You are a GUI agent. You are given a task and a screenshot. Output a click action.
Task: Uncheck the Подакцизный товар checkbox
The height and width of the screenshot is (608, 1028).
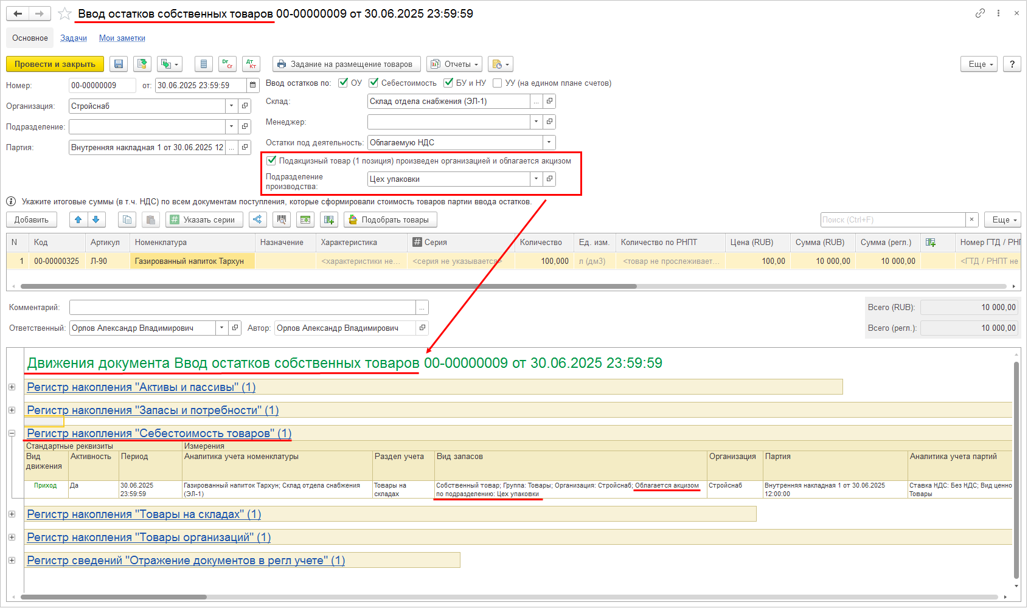click(x=271, y=161)
